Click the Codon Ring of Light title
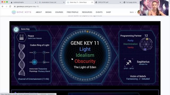This screenshot has height=95, width=170. coord(40,45)
